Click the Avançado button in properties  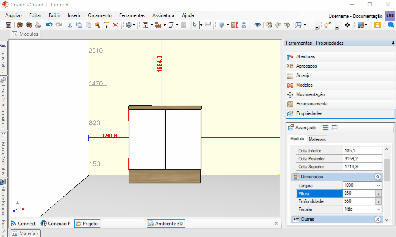coord(302,128)
